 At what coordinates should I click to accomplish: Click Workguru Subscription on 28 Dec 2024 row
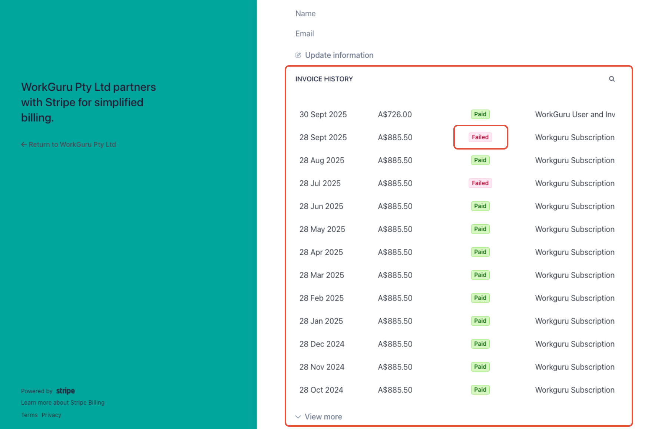(x=575, y=344)
